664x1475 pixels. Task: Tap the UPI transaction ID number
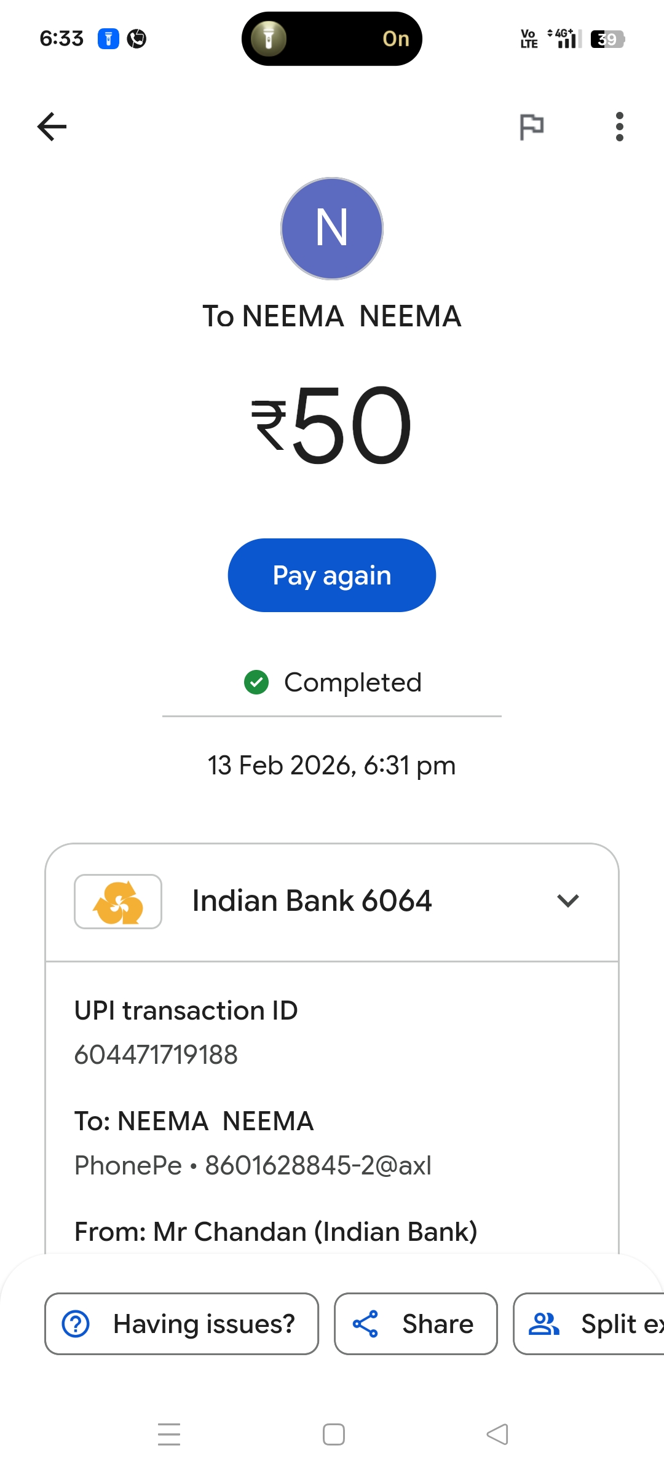156,1055
